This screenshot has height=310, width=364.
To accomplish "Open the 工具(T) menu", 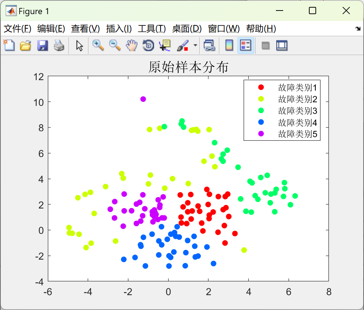I will pos(152,29).
